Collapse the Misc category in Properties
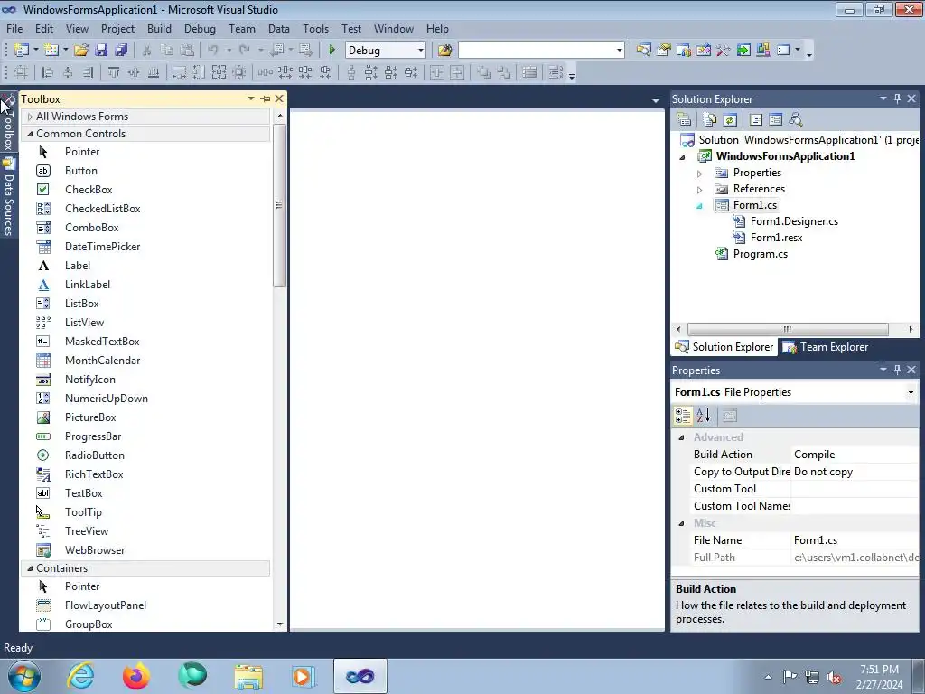Viewport: 925px width, 694px height. pos(681,523)
